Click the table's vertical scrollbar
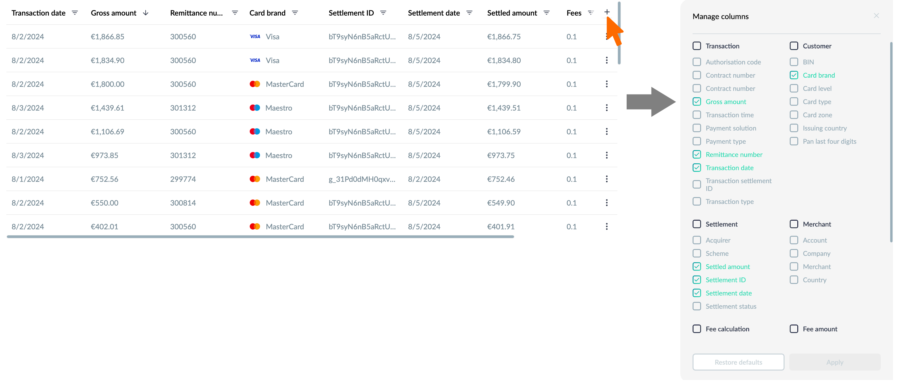 point(619,33)
